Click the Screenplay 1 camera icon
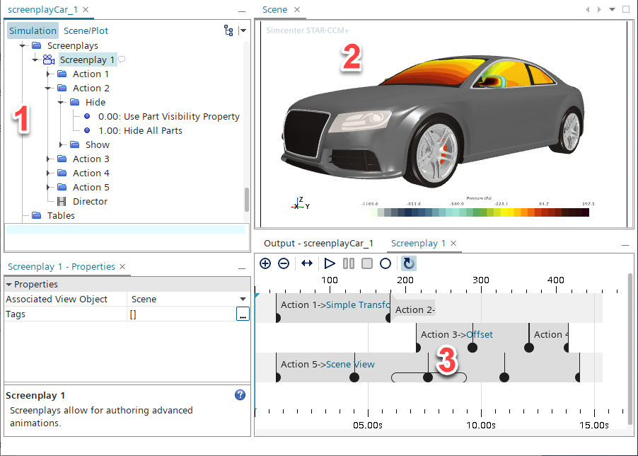 [x=48, y=60]
